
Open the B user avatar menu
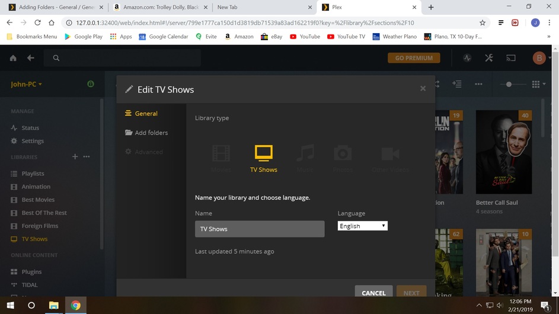539,57
